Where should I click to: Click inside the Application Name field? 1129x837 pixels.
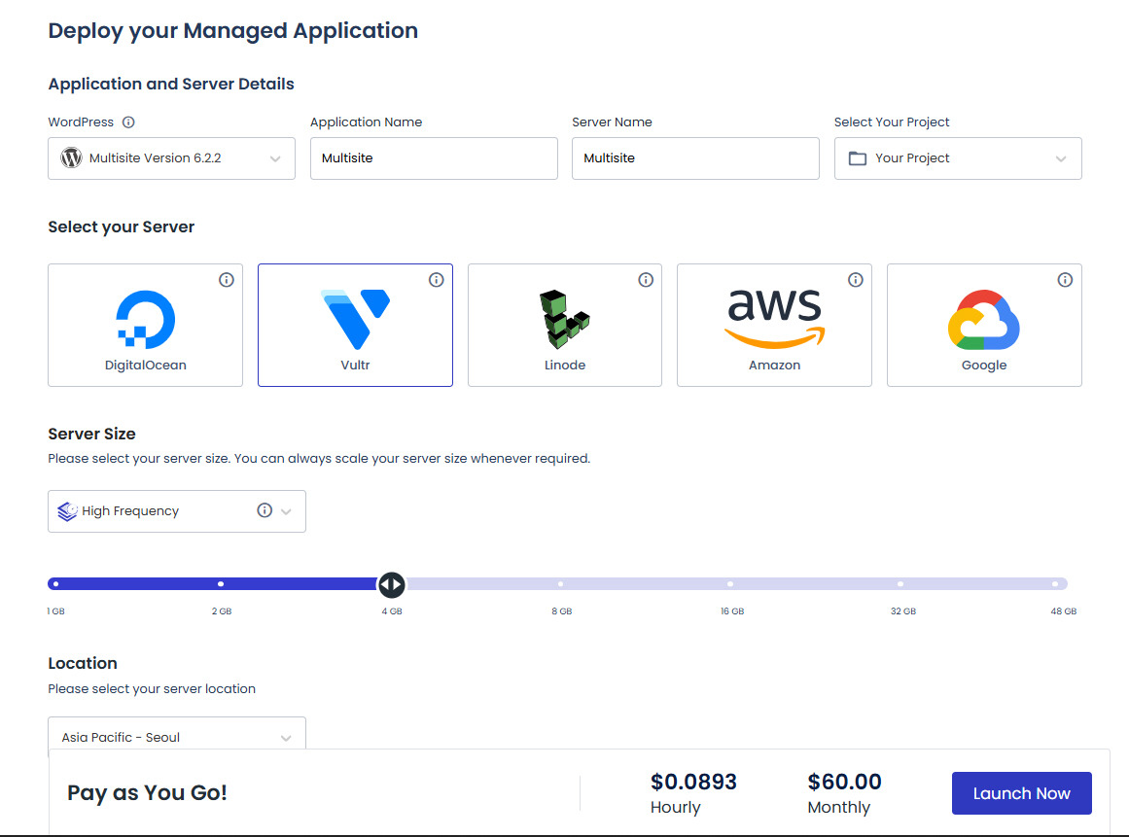(433, 158)
